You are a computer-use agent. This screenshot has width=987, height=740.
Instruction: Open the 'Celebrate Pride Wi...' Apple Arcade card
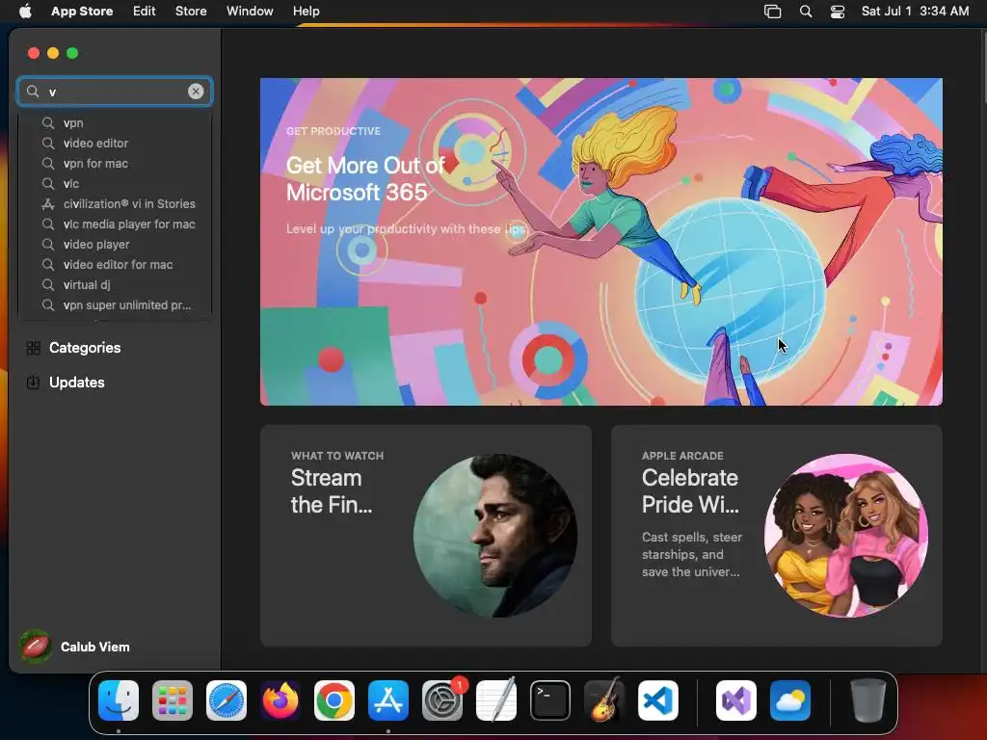(776, 536)
